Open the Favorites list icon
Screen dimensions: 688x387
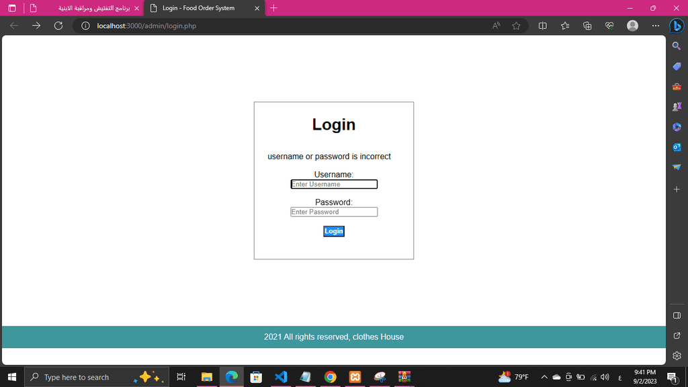point(565,26)
